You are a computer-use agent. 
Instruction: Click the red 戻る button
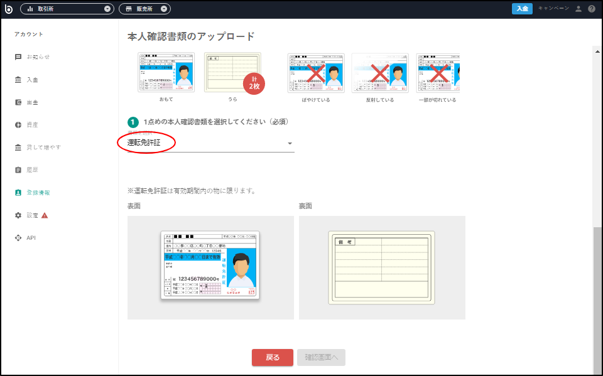[x=273, y=358]
